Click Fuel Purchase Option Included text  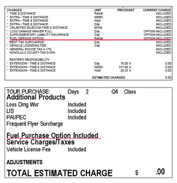[53, 135]
